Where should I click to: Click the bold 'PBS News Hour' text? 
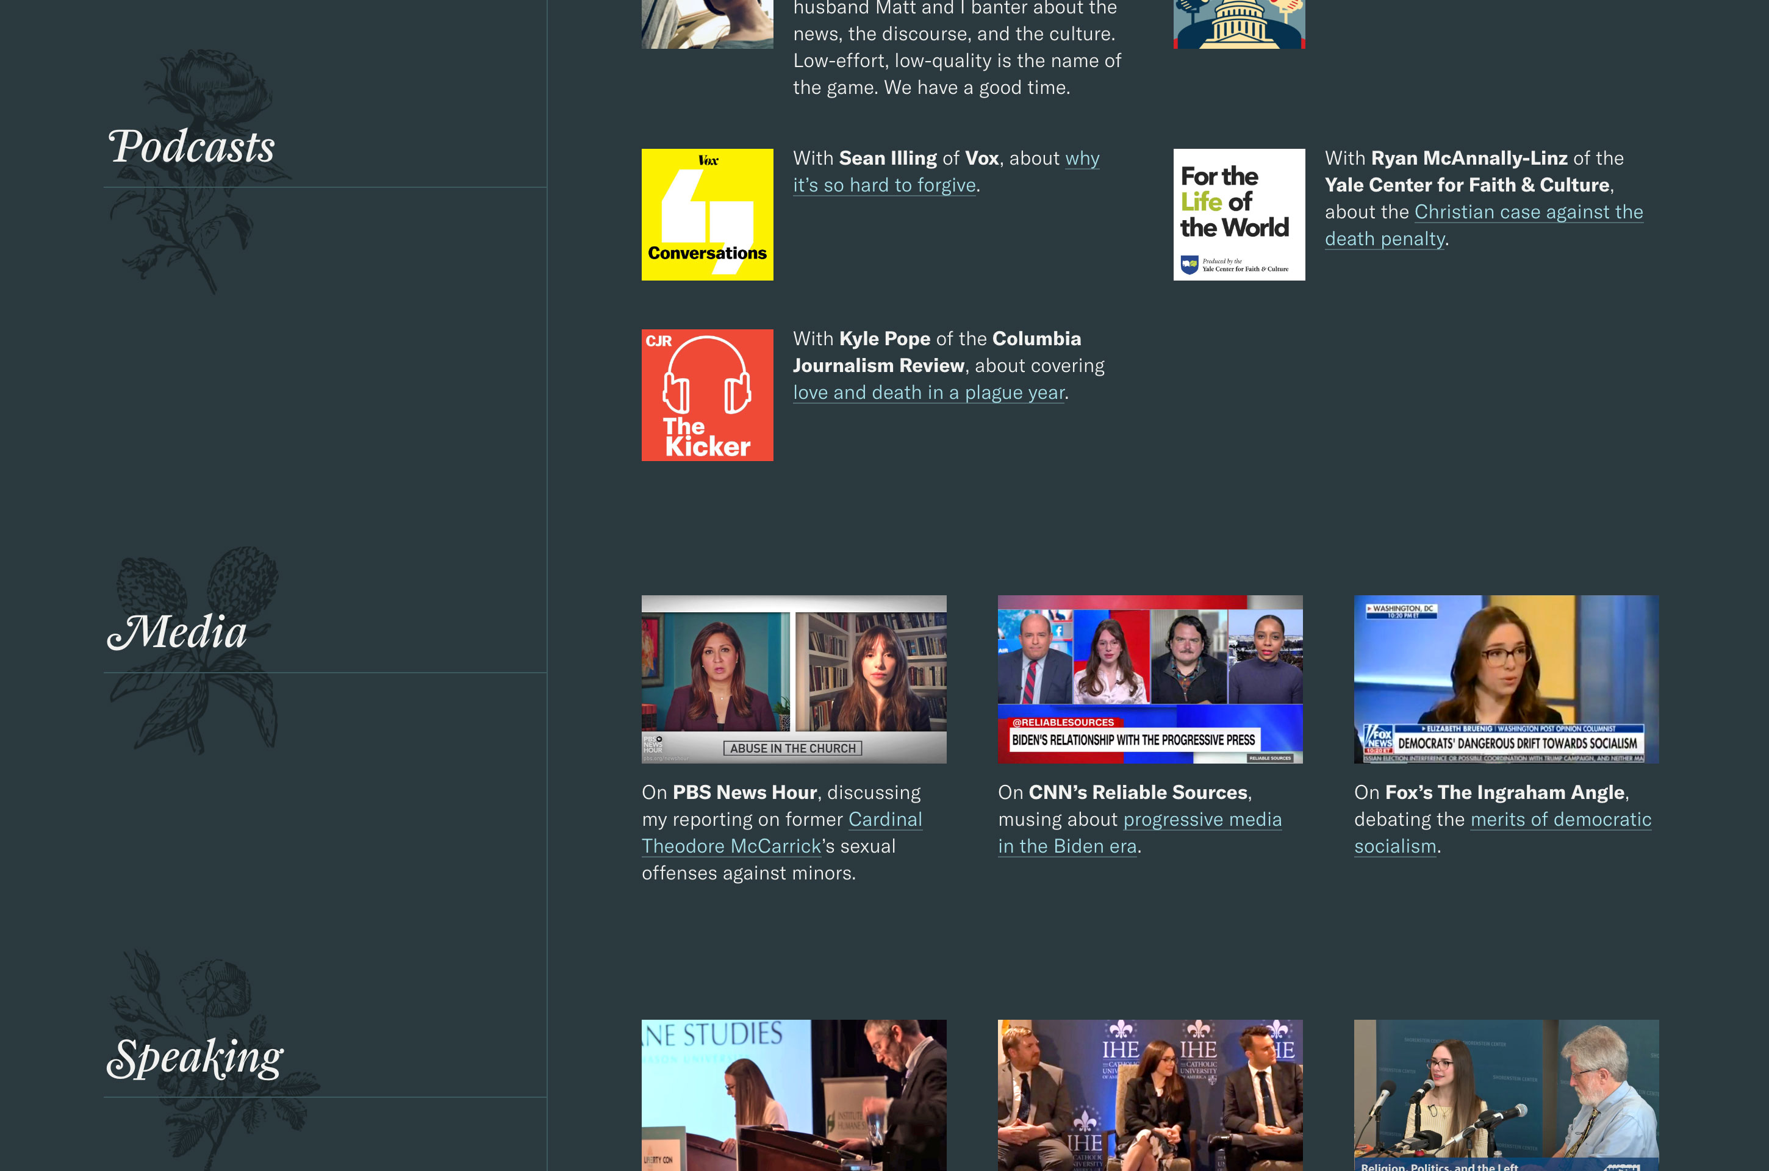[x=744, y=792]
